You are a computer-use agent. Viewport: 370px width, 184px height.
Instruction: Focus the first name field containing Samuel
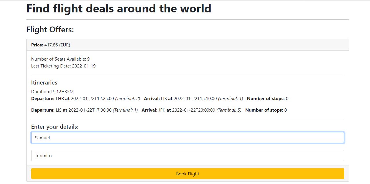[188, 138]
